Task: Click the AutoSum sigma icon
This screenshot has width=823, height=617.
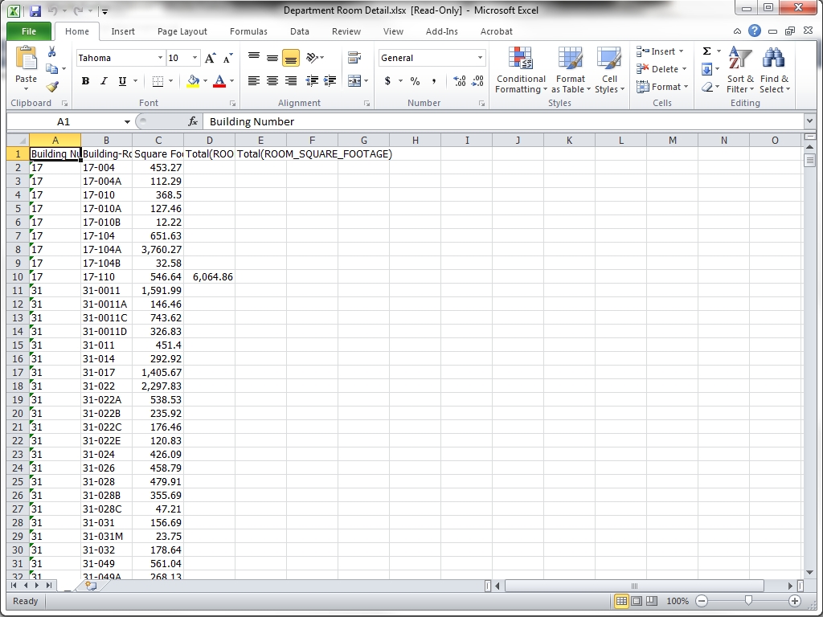Action: click(x=706, y=51)
